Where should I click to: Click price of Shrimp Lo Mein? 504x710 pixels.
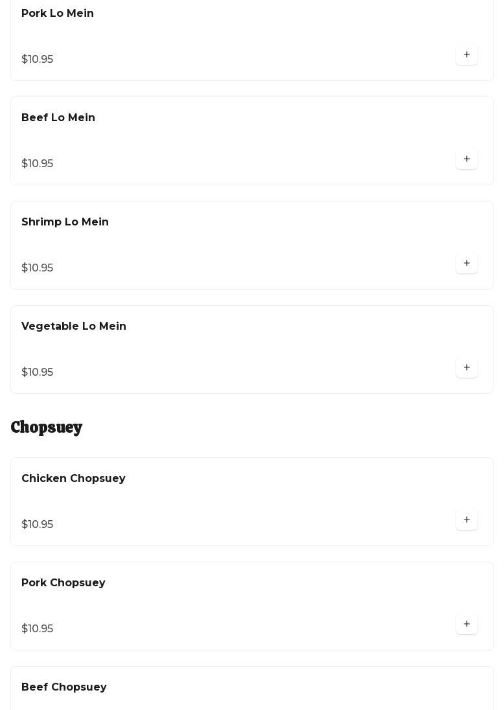[38, 268]
